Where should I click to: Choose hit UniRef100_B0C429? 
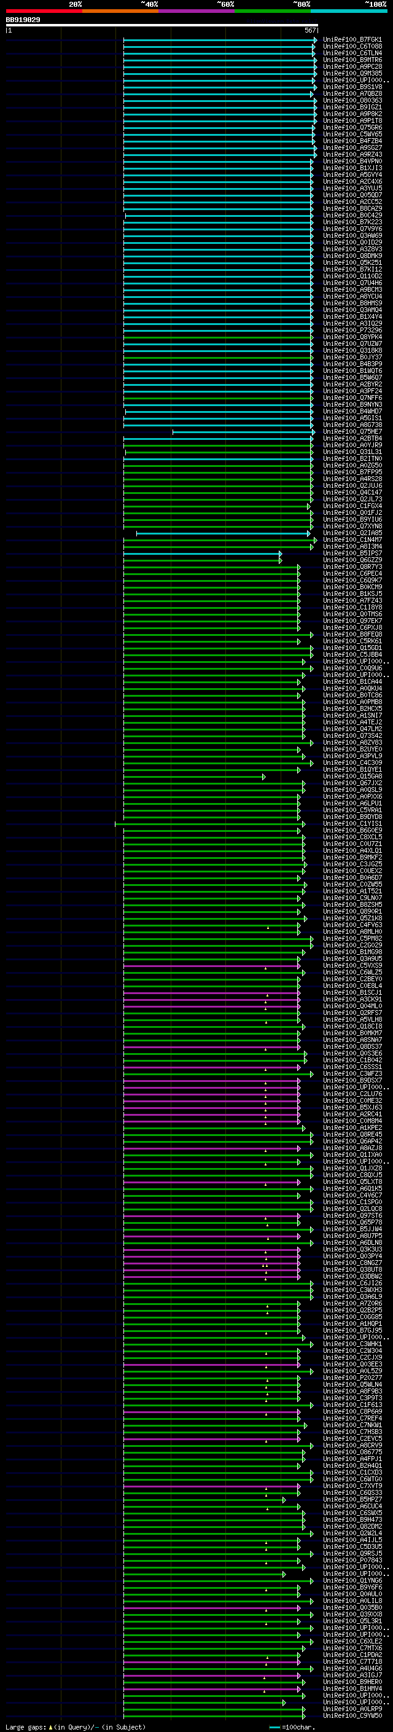point(352,215)
